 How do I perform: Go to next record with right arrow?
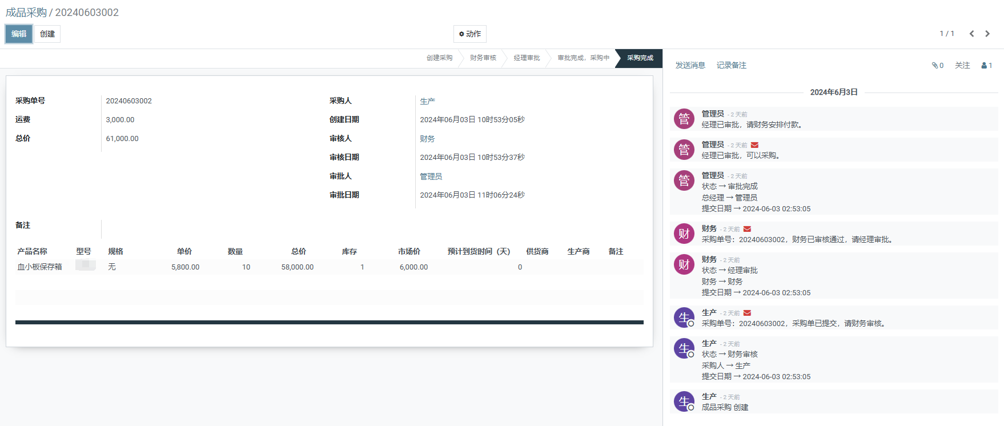[987, 34]
